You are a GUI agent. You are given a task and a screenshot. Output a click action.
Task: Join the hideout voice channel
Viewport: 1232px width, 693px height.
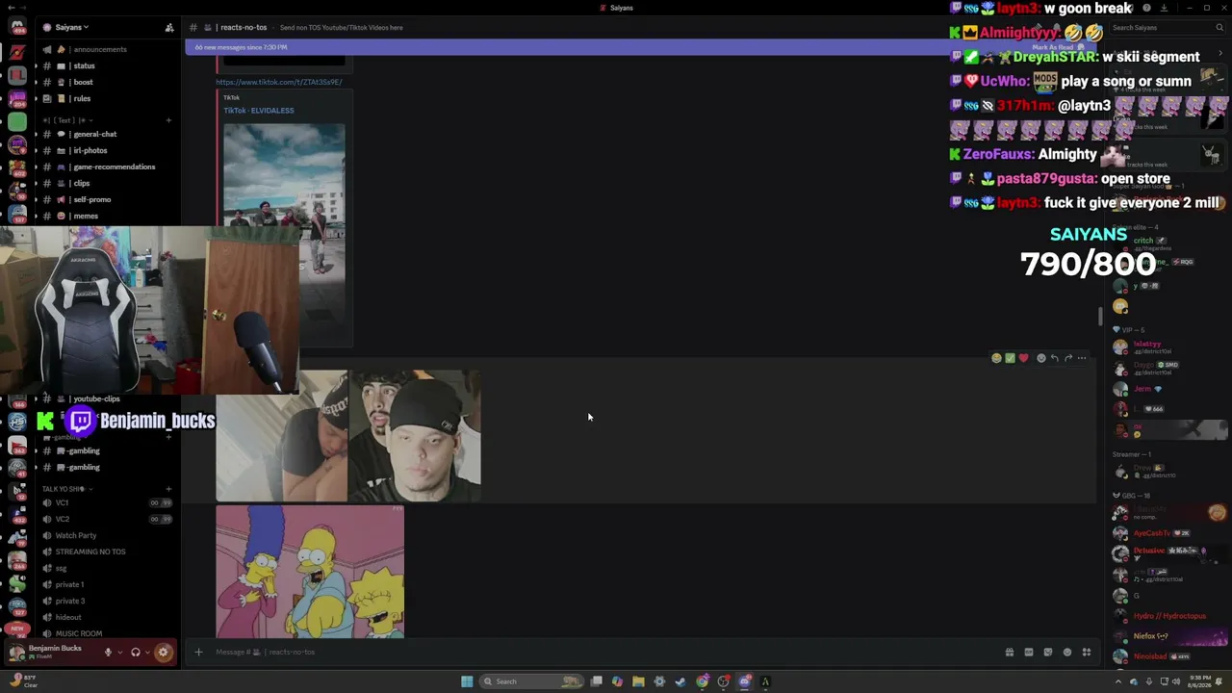(106, 617)
